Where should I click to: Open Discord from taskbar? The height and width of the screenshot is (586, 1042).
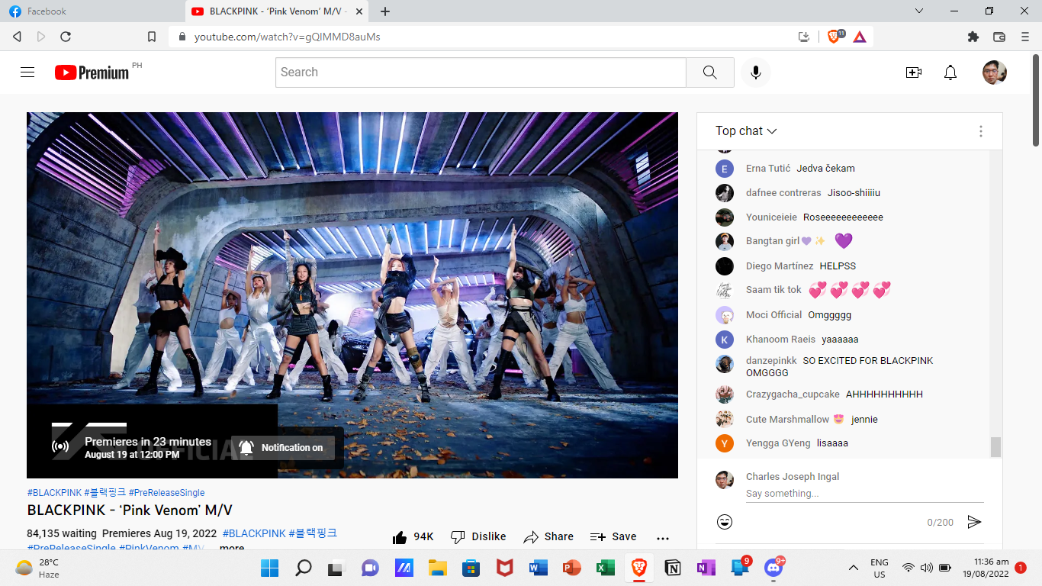pyautogui.click(x=773, y=568)
